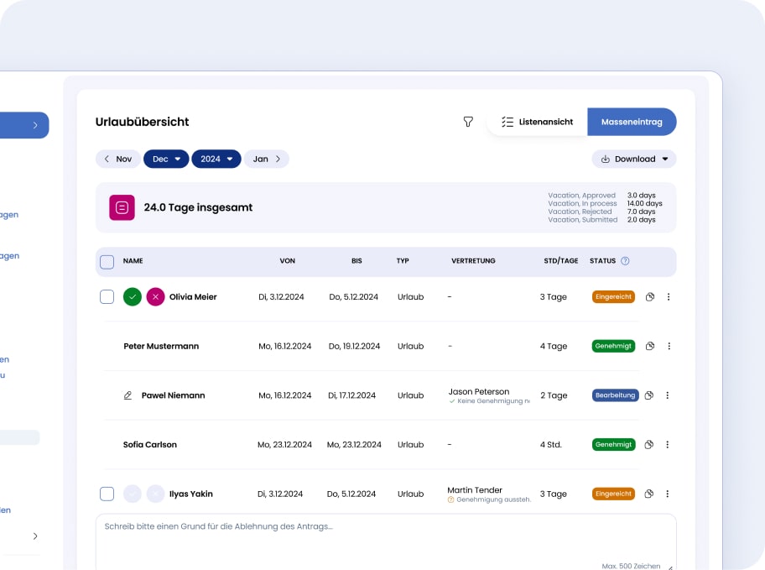Screen dimensions: 765x570
Task: Open three-dot menu for Peter Mustermann row
Action: coord(669,346)
